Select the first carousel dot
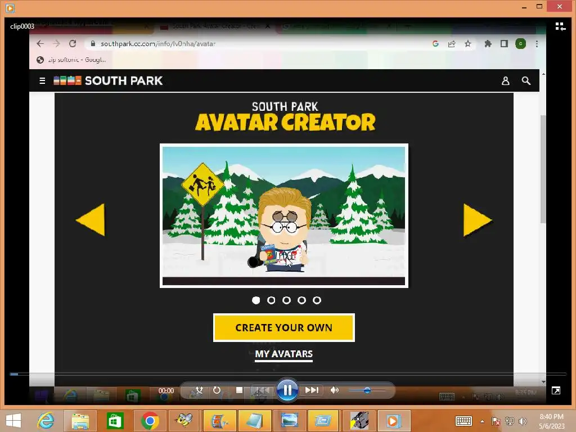Viewport: 576px width, 432px height. click(256, 300)
